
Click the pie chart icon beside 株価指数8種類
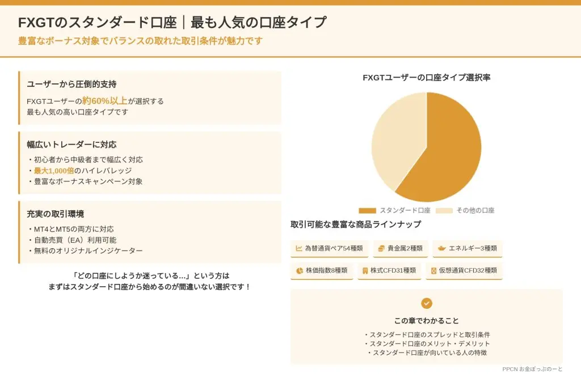point(299,270)
